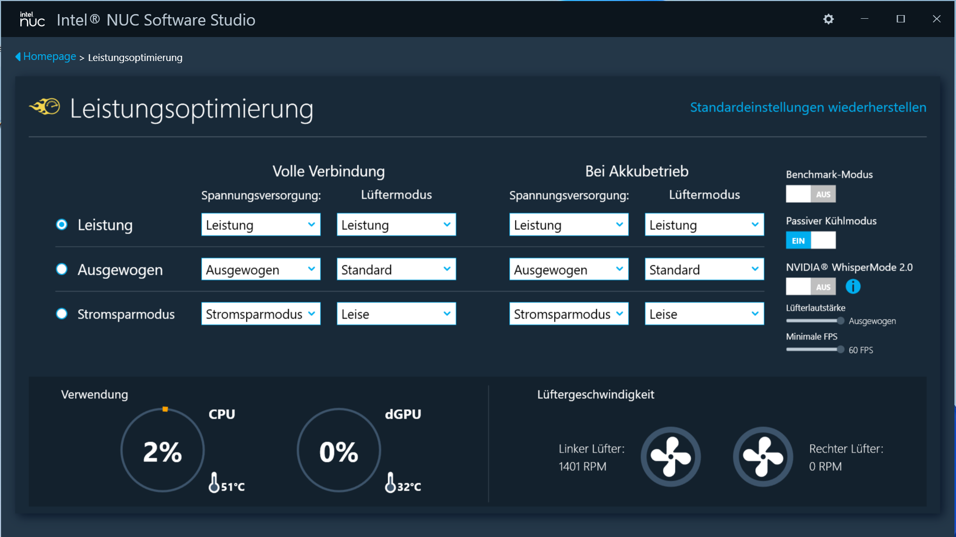Open Volle Verbindung Stromsparmodus power dropdown
956x537 pixels.
coord(261,314)
